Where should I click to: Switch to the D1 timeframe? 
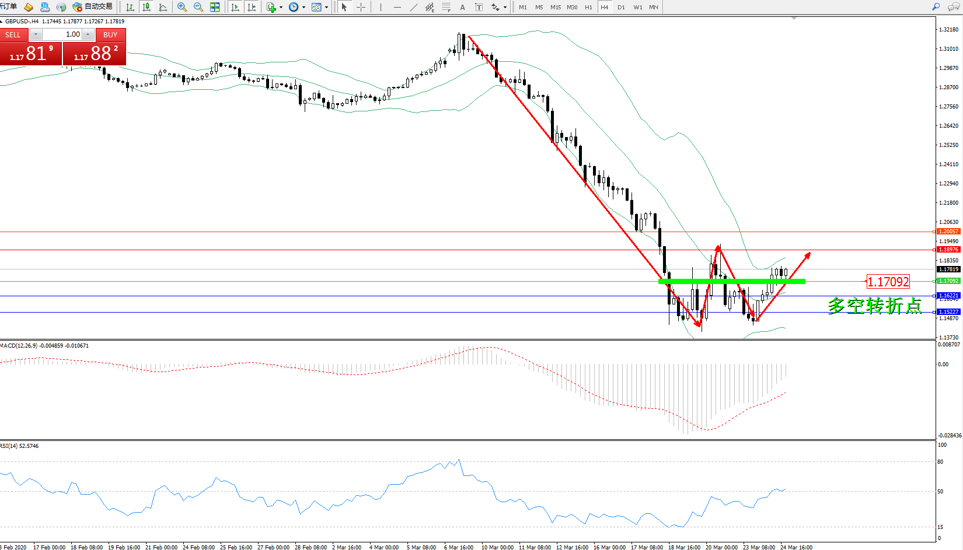point(621,7)
